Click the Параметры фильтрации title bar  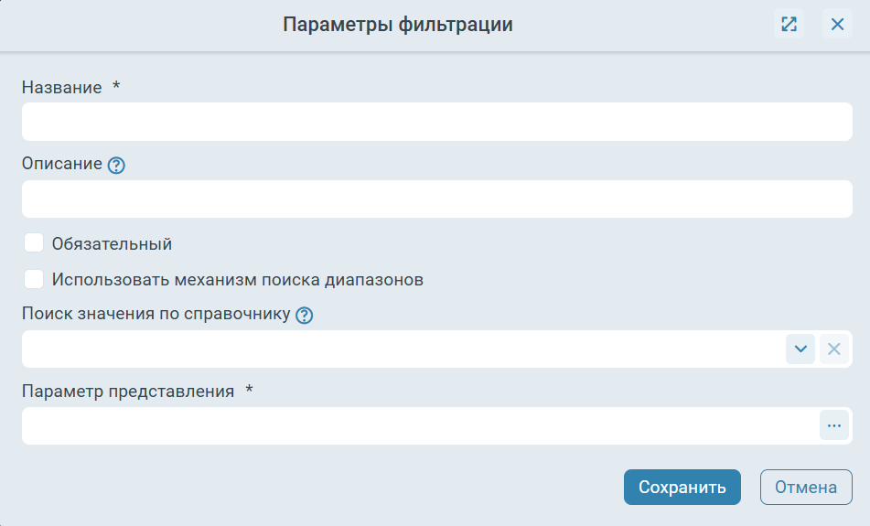(398, 25)
